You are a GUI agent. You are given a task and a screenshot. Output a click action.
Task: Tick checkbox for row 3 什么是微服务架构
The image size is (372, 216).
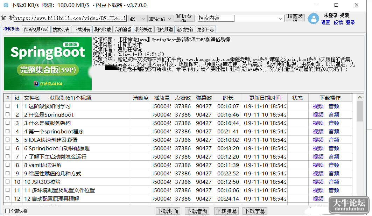coord(8,123)
